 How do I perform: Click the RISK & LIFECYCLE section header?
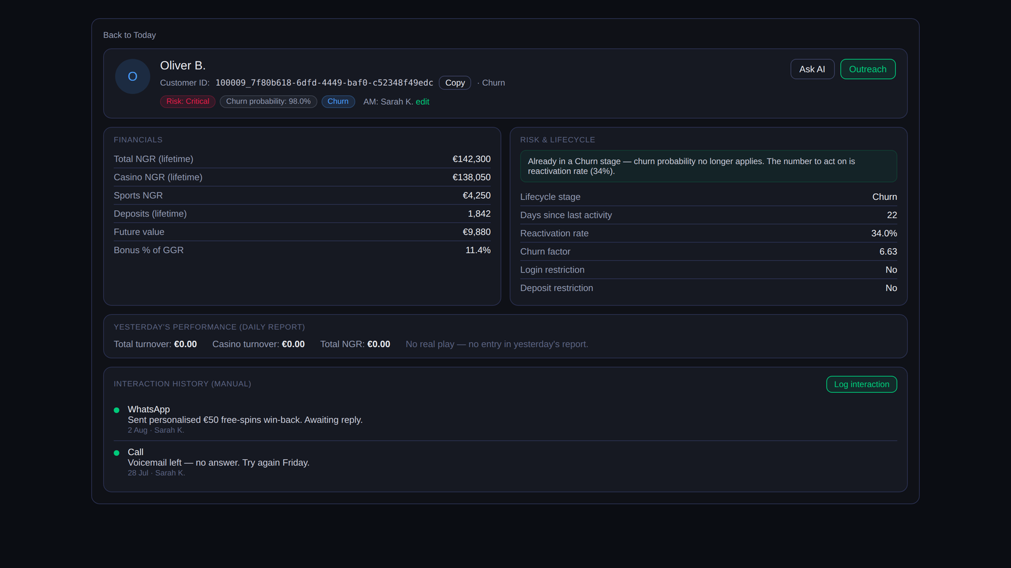click(x=557, y=140)
